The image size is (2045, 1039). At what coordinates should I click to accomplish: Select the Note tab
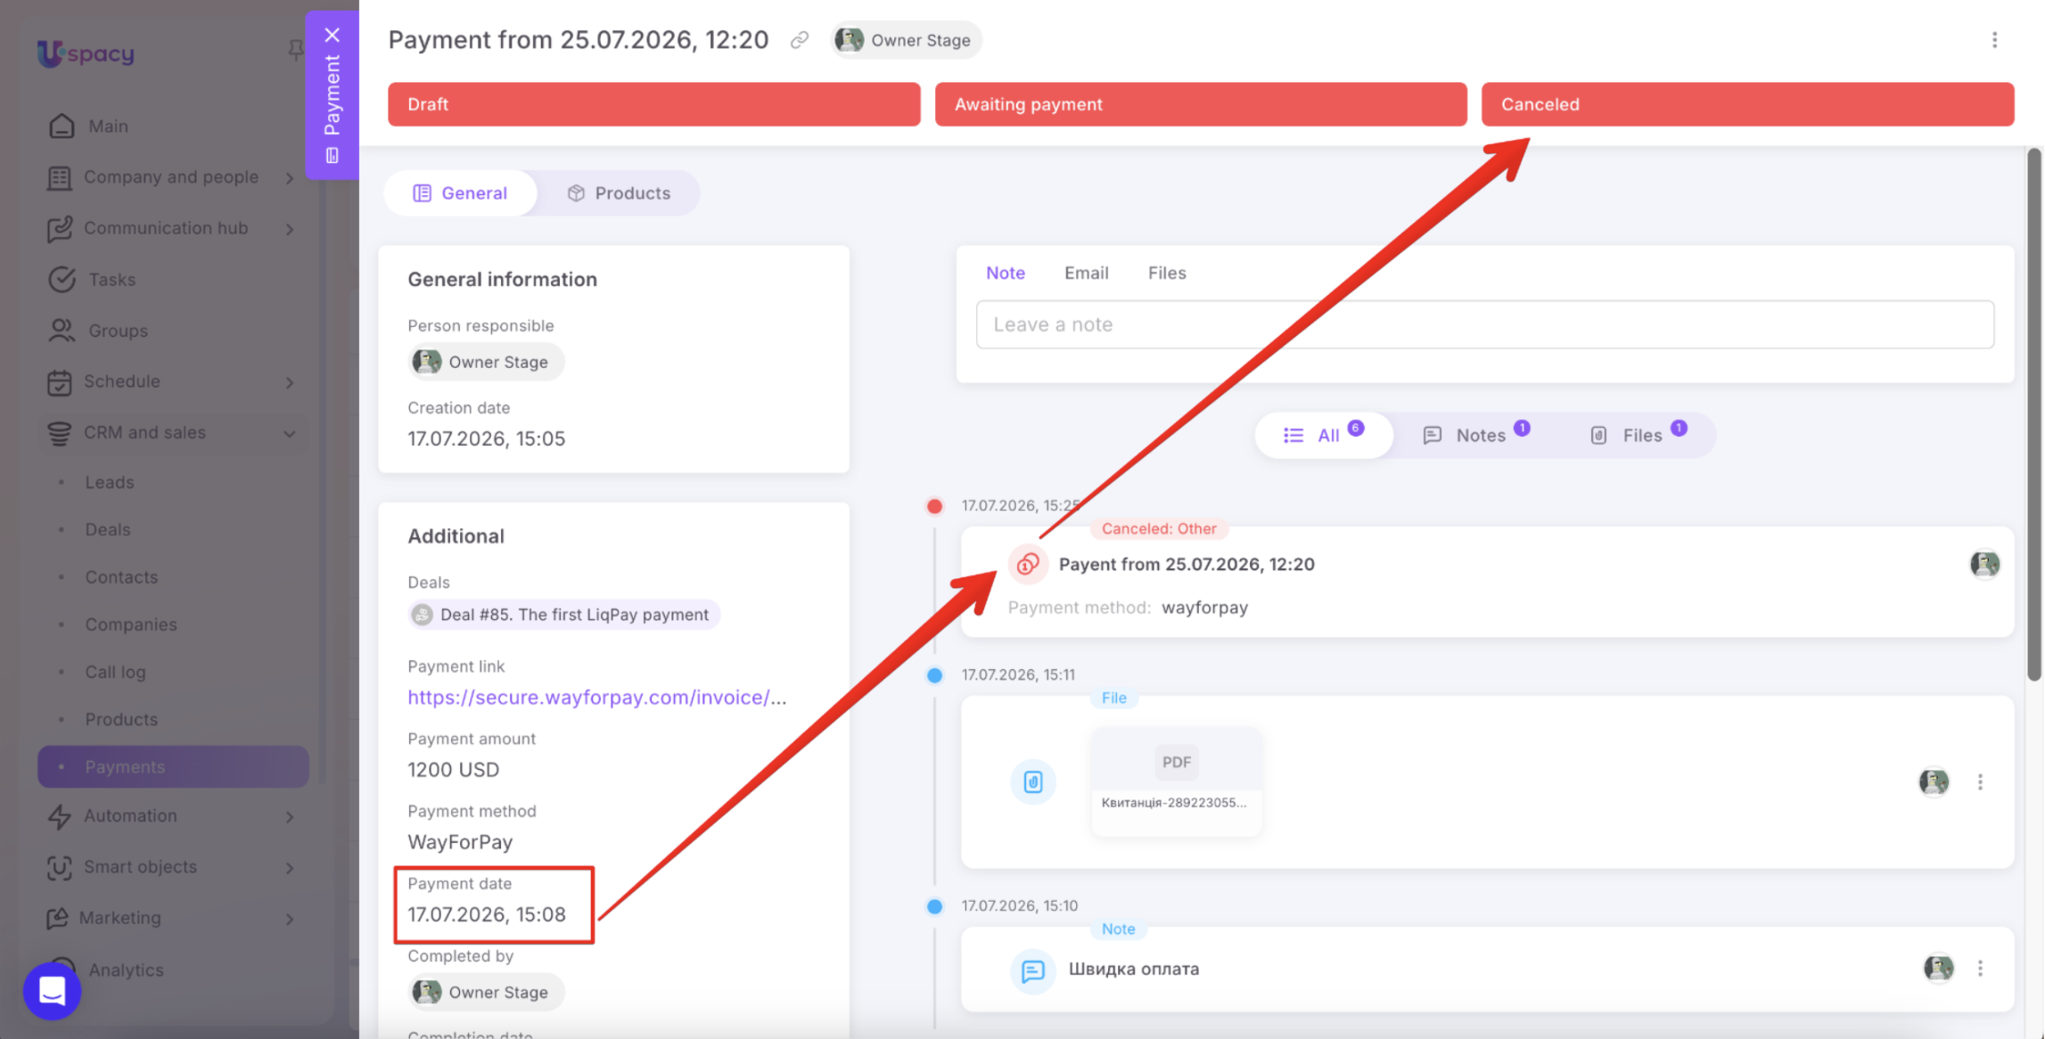click(1005, 273)
